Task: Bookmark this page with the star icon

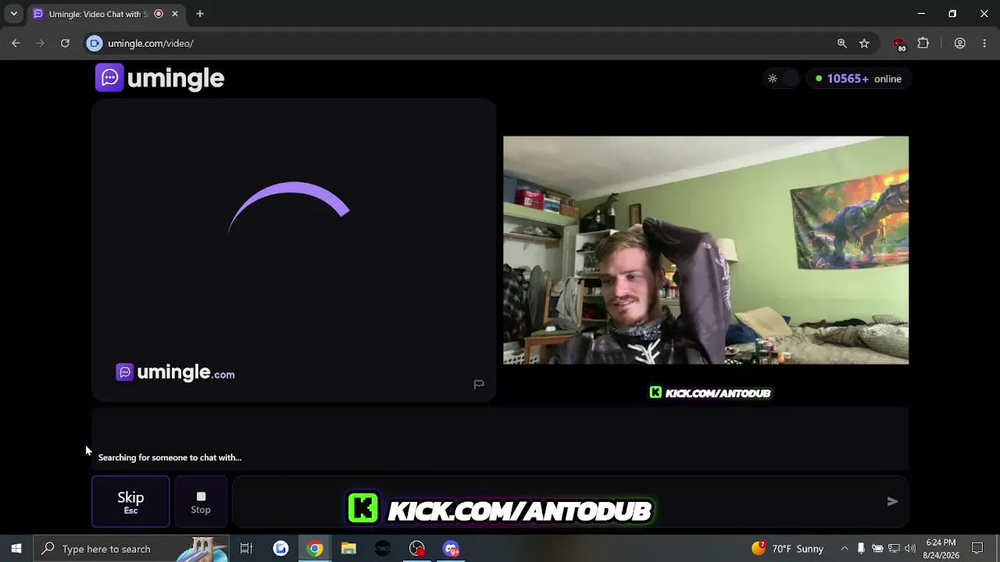Action: (864, 44)
